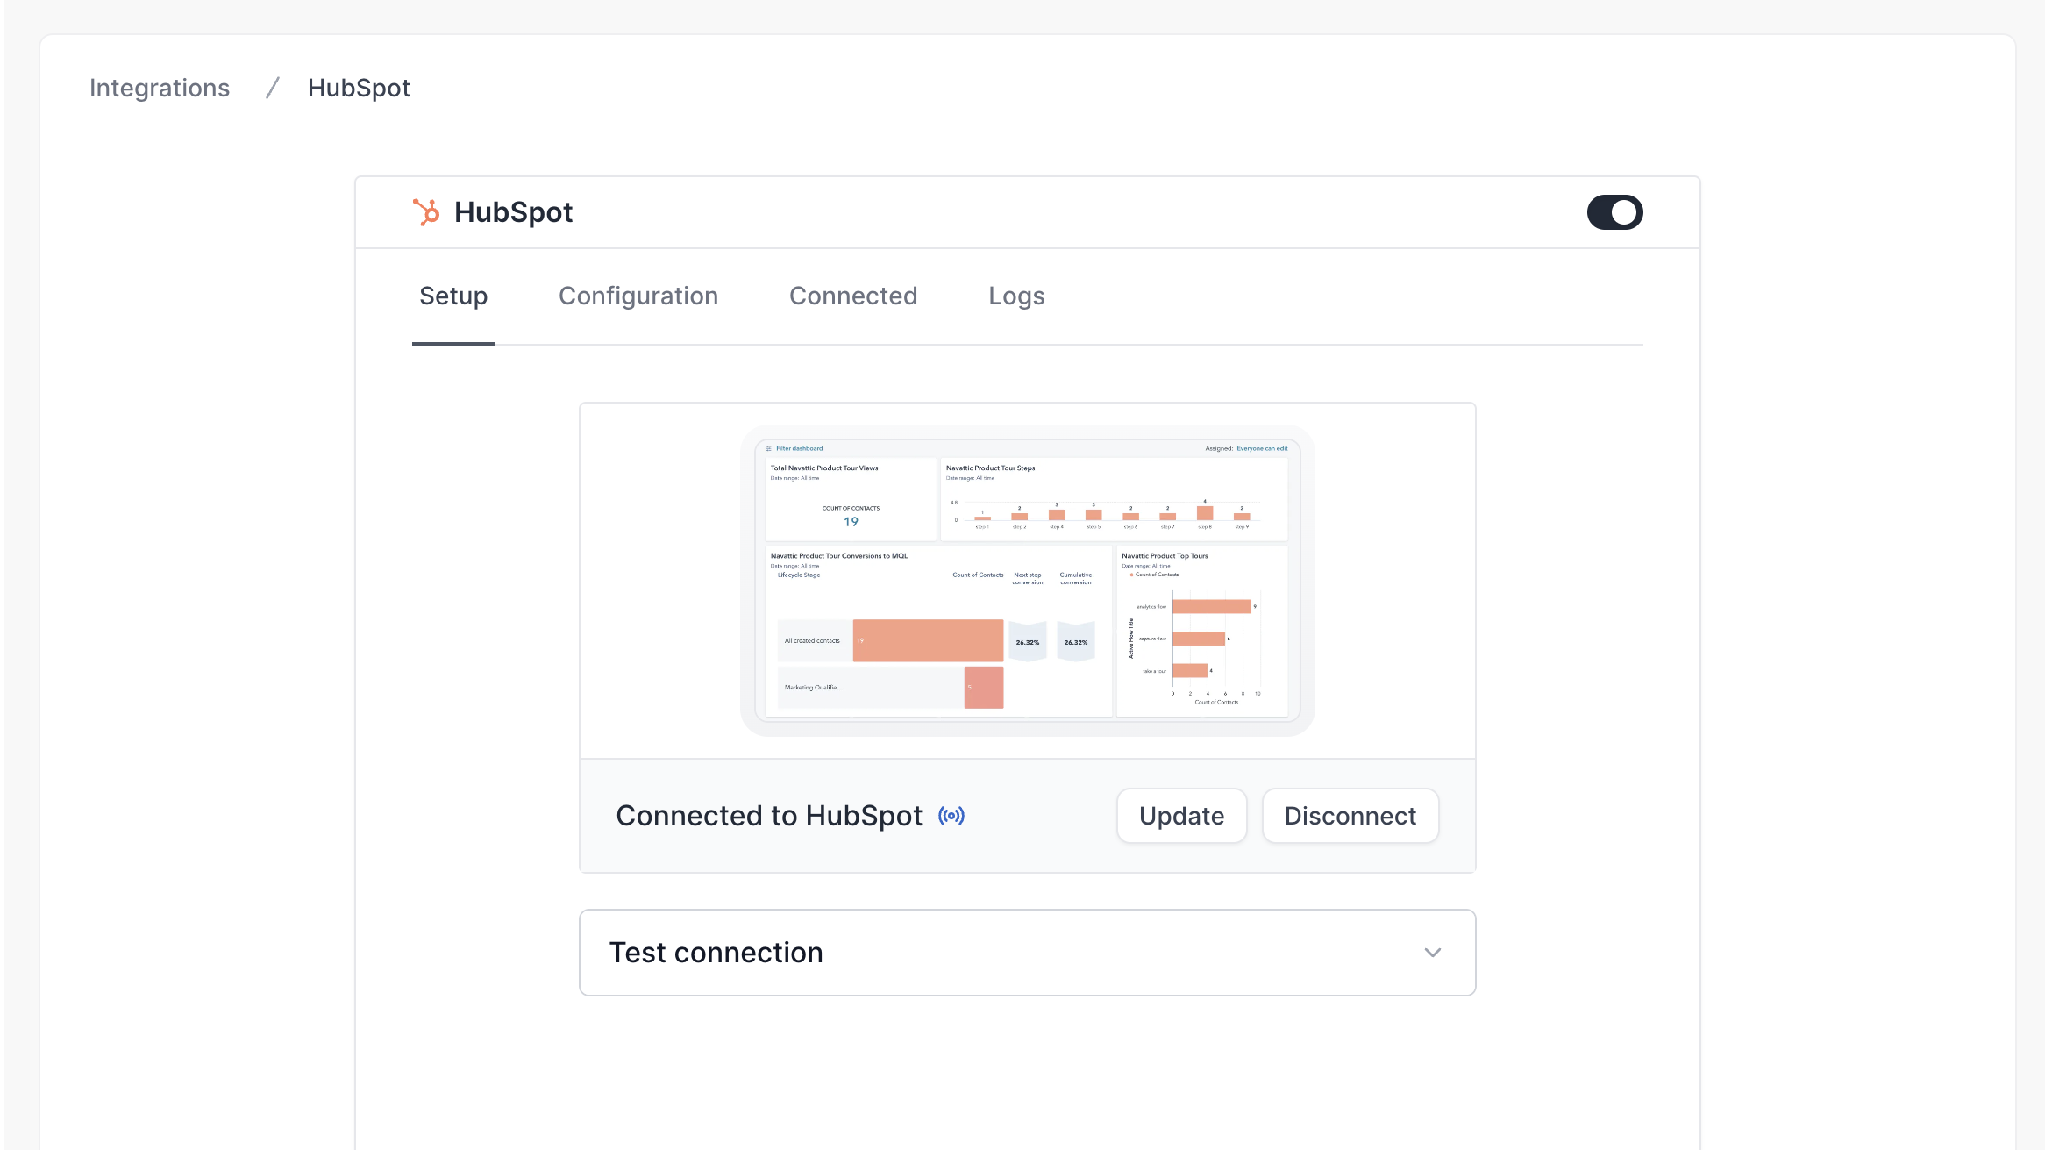Click the Update button
The width and height of the screenshot is (2045, 1150).
tap(1181, 816)
